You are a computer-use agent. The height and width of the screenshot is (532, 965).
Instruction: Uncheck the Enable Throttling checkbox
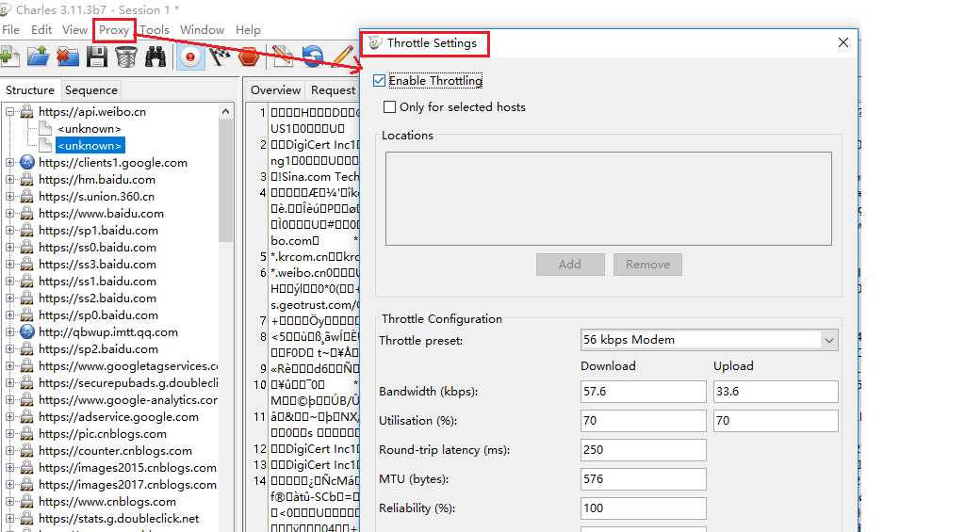379,81
